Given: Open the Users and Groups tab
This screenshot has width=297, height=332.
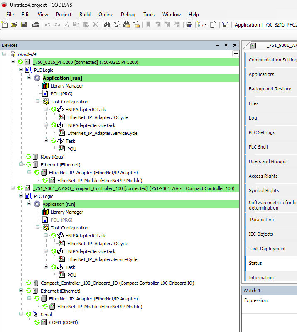Looking at the screenshot, I should pyautogui.click(x=271, y=161).
